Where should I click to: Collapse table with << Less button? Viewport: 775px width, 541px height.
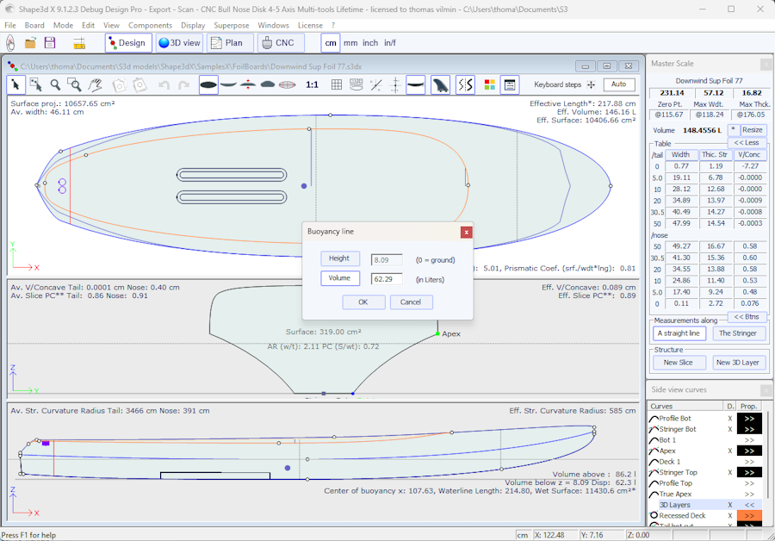click(746, 142)
